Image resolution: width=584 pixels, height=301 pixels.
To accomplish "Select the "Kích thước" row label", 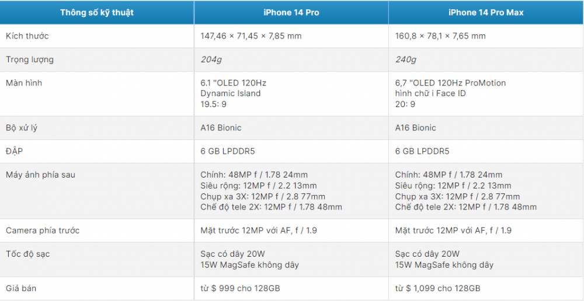I will 27,36.
